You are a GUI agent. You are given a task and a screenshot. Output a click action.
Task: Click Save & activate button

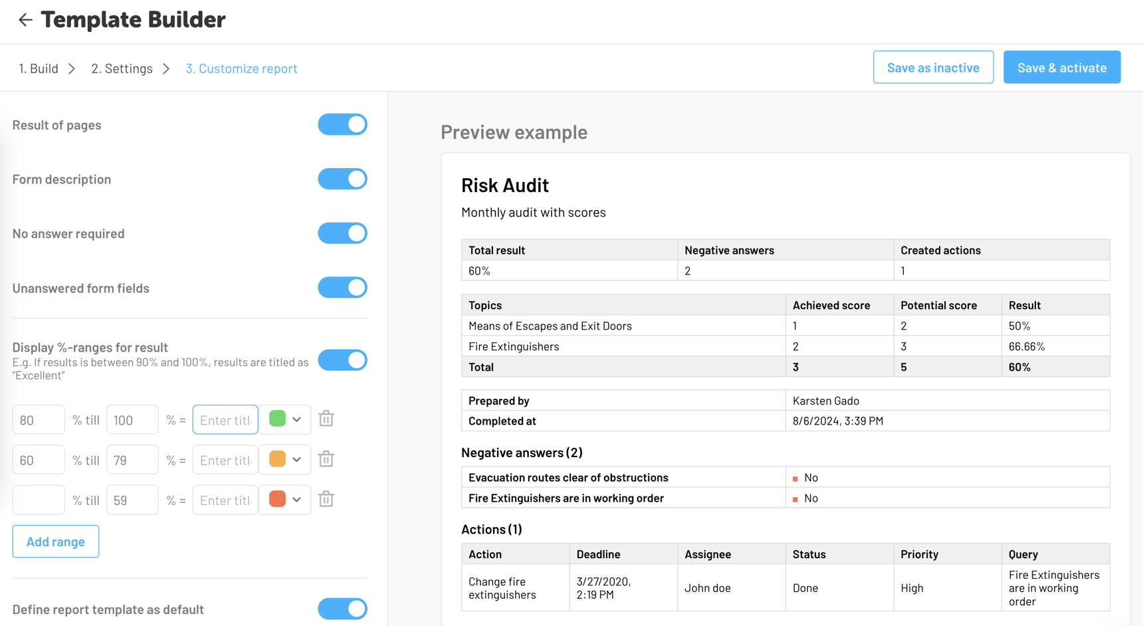(x=1062, y=67)
